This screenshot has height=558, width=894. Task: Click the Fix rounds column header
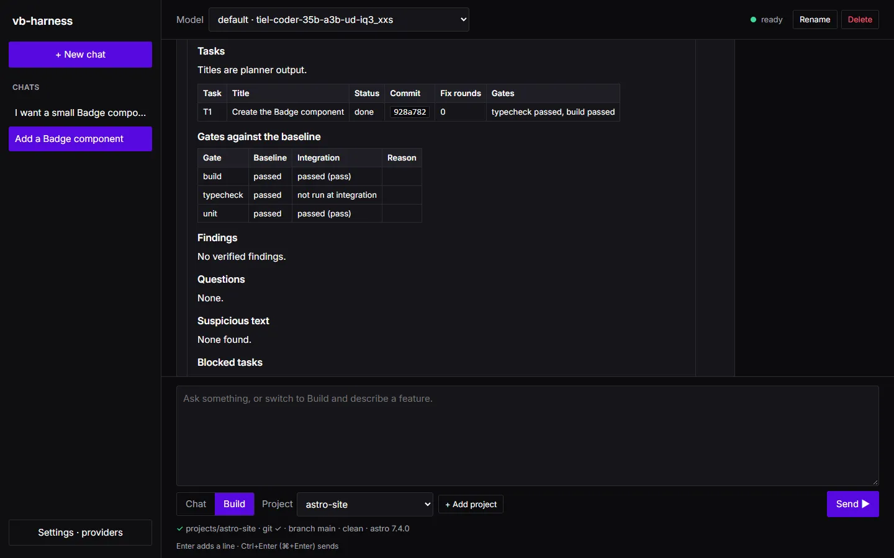pos(461,94)
